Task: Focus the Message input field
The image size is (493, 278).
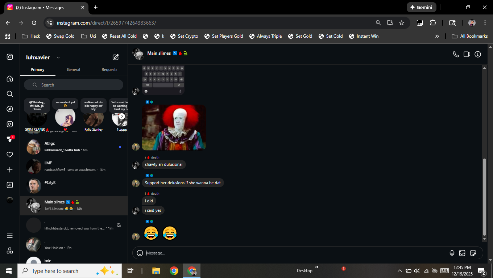Action: coord(295,253)
